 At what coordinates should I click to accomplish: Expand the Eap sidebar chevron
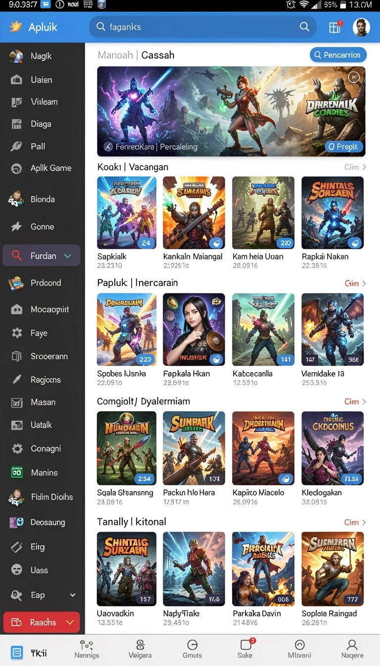[73, 595]
